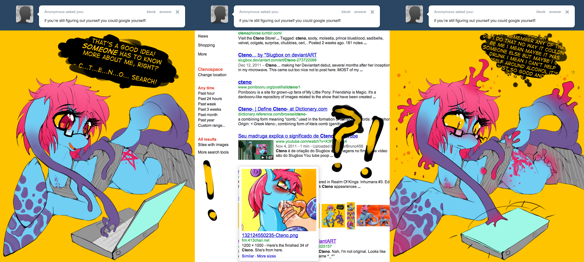
Task: Click the anonymous avatar on the third ask
Action: (414, 14)
